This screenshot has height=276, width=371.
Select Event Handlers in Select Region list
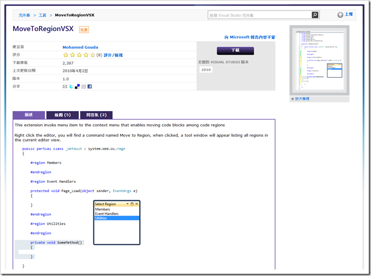(x=117, y=214)
